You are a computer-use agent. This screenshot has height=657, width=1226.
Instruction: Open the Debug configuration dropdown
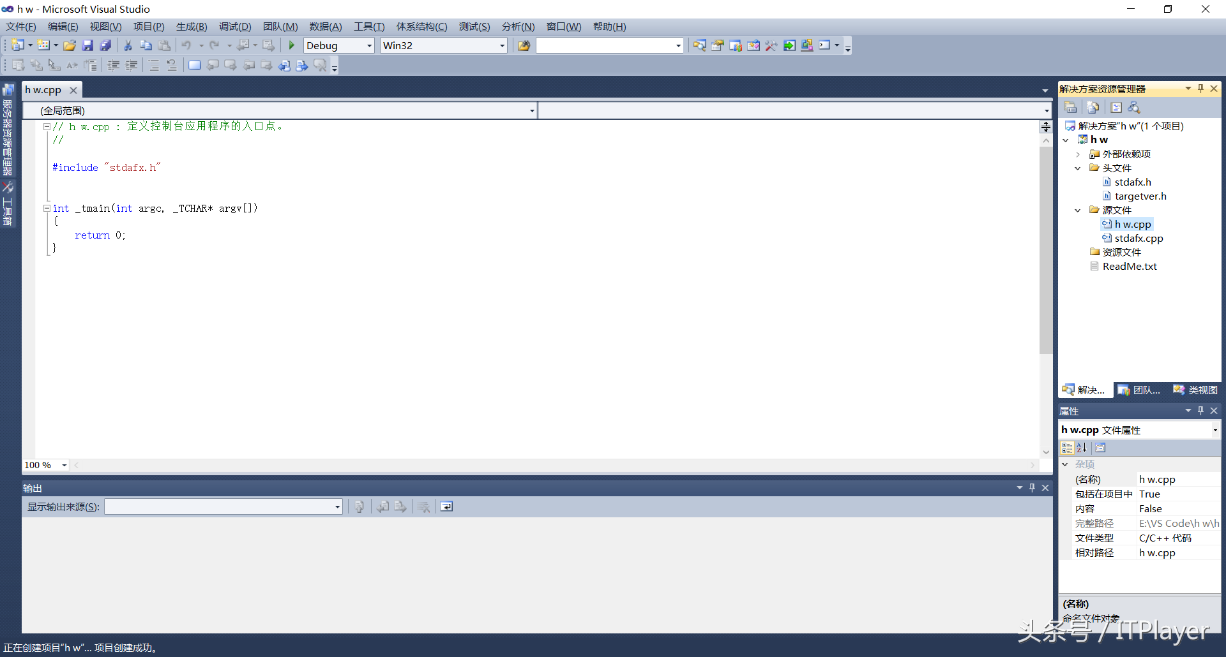369,46
